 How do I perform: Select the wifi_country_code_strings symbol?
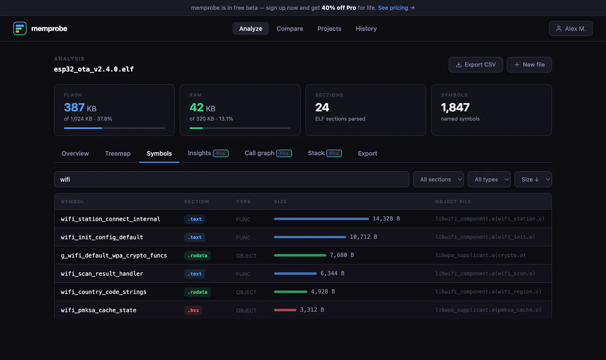(x=104, y=292)
